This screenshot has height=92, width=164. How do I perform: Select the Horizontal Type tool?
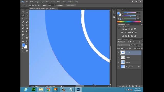pyautogui.click(x=27, y=35)
